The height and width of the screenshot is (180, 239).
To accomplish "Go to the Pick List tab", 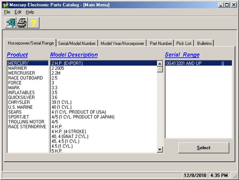I will point(184,44).
